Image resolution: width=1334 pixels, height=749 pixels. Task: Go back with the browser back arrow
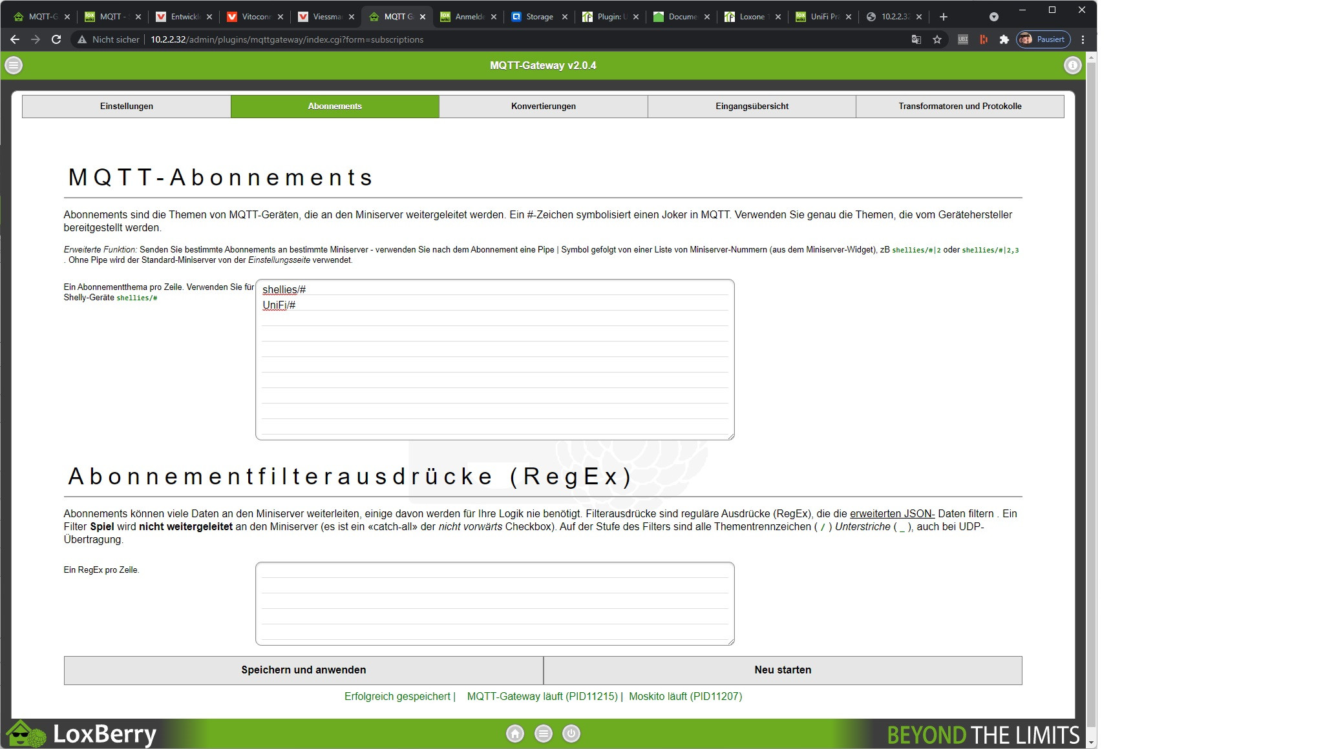coord(15,39)
